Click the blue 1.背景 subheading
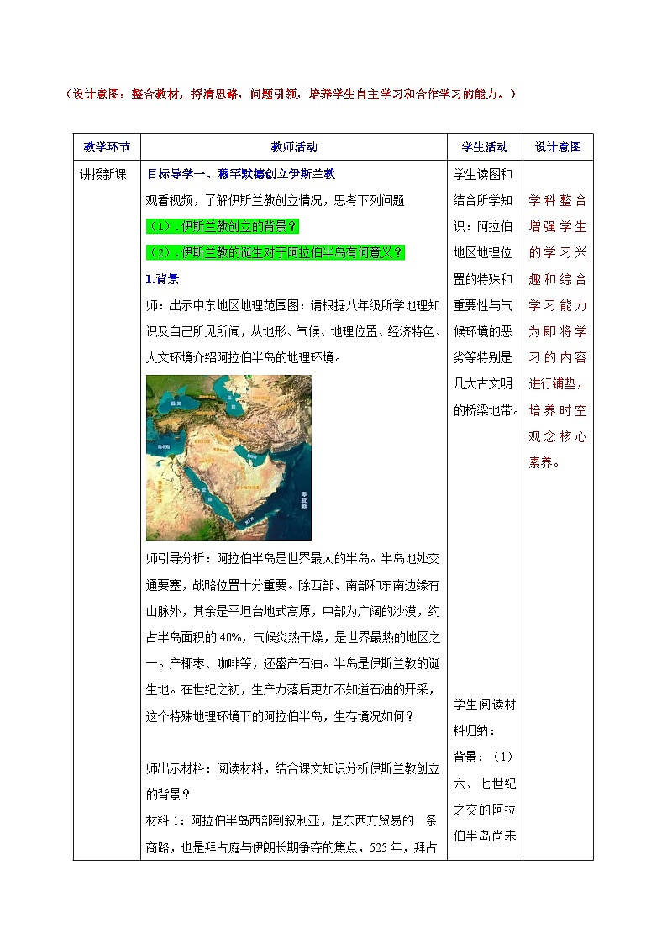The height and width of the screenshot is (944, 667). click(x=162, y=278)
